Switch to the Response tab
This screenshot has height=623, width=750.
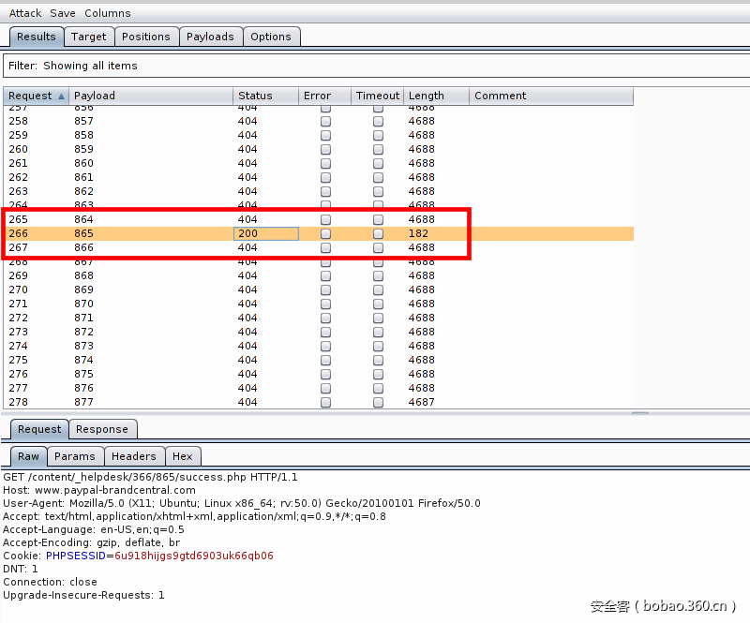tap(102, 429)
